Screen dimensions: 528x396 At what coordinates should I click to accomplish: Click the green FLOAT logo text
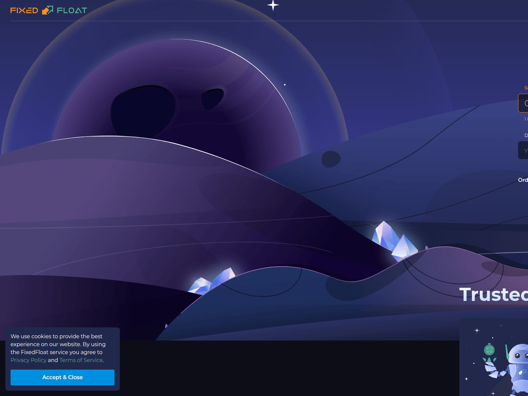[72, 11]
